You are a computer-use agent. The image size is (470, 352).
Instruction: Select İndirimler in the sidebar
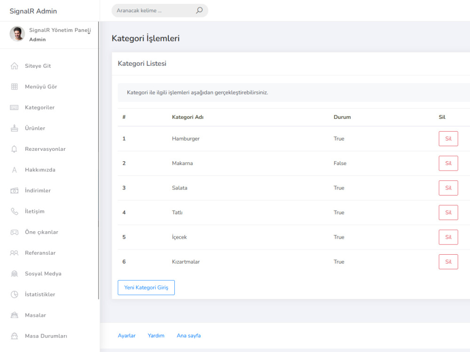click(38, 191)
